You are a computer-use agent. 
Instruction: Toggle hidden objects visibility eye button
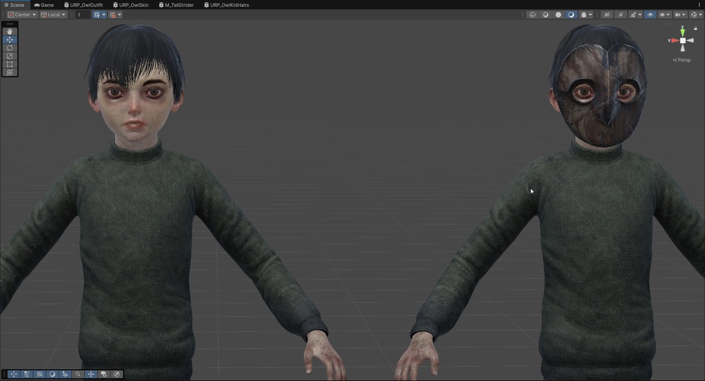coord(650,15)
